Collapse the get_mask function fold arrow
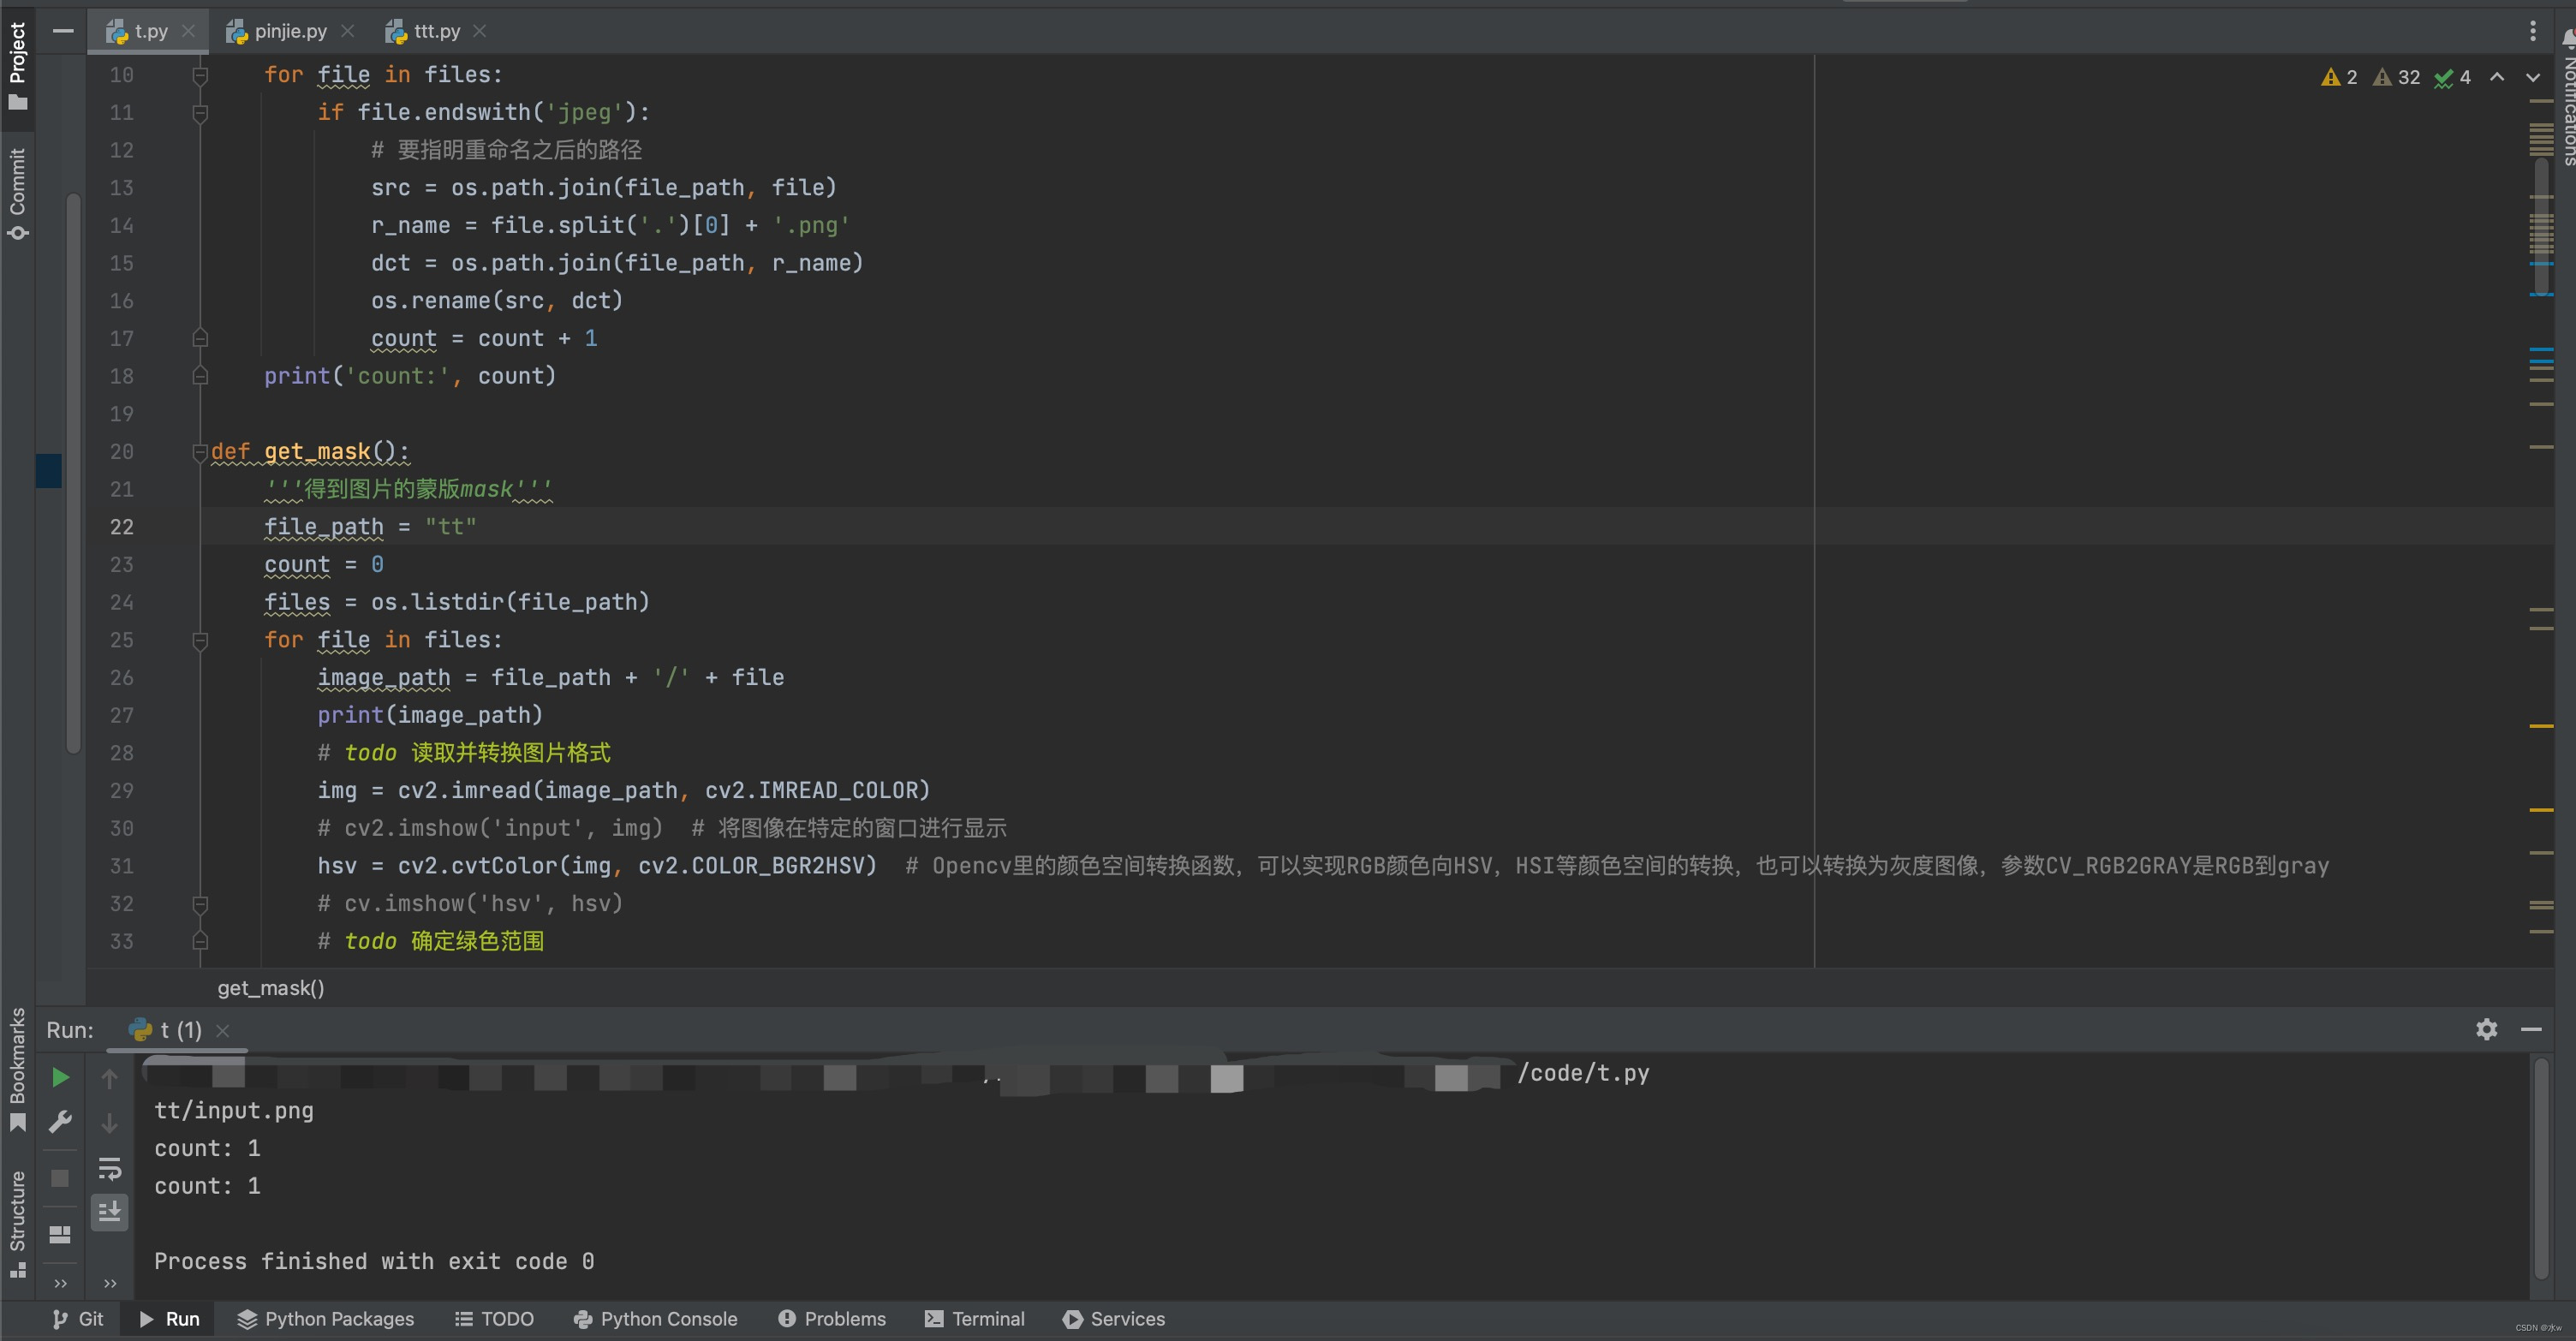The height and width of the screenshot is (1341, 2576). pyautogui.click(x=200, y=452)
